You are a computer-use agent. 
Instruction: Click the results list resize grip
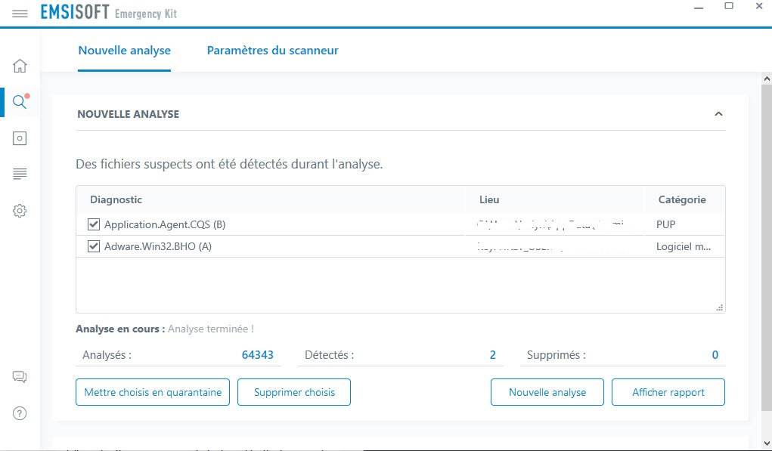tap(719, 307)
